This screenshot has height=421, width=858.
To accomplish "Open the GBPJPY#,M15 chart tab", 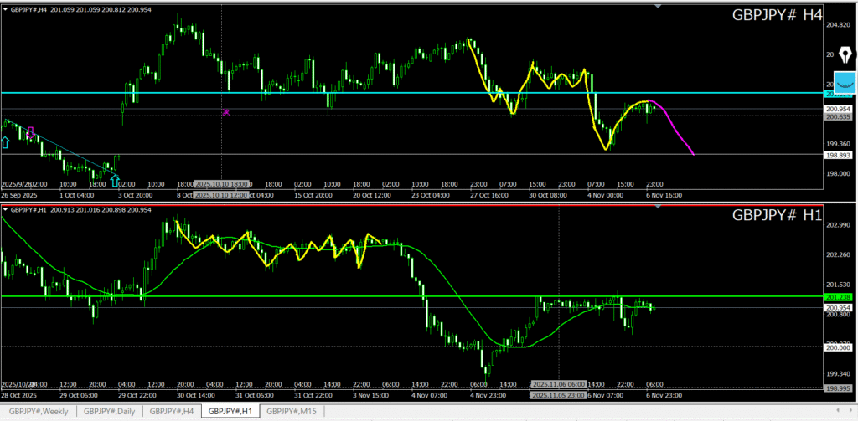I will (291, 411).
